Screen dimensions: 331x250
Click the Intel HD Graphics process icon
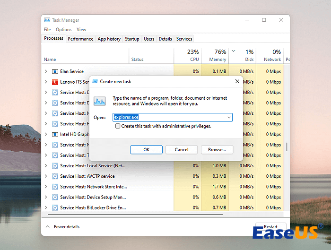point(55,134)
